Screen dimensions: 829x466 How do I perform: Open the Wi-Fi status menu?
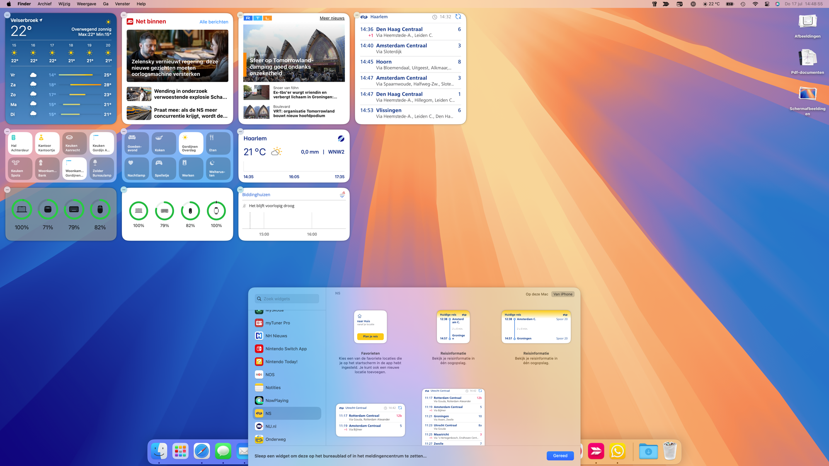(x=755, y=4)
